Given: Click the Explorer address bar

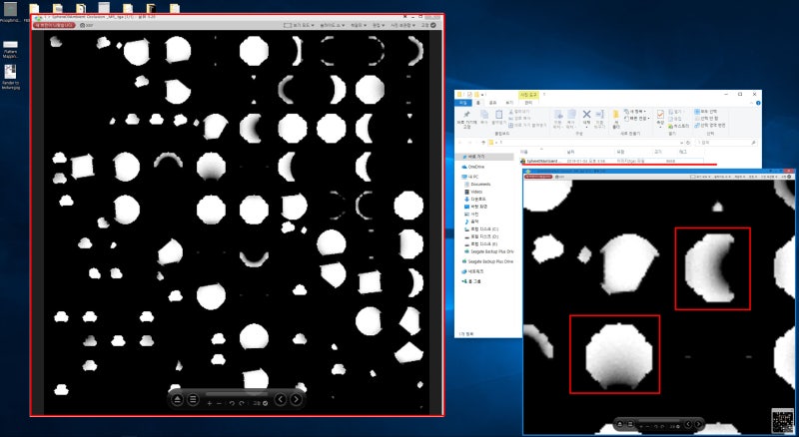Looking at the screenshot, I should [x=586, y=142].
